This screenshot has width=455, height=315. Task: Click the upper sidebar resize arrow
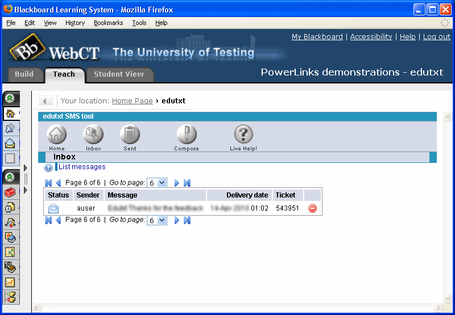pyautogui.click(x=26, y=168)
